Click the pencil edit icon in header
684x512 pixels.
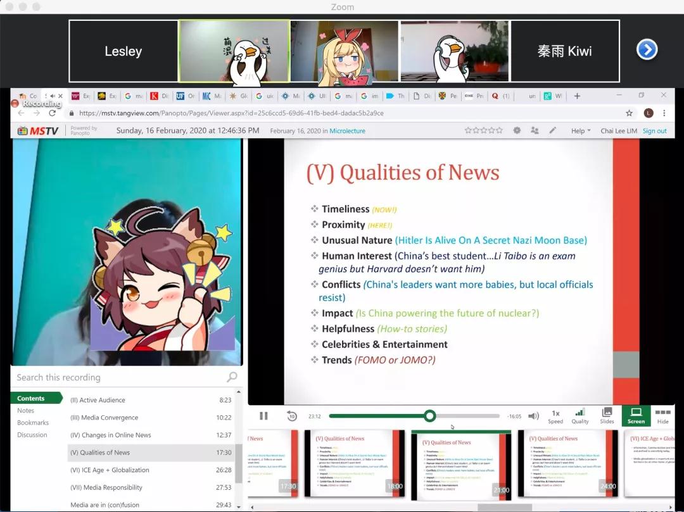tap(552, 130)
